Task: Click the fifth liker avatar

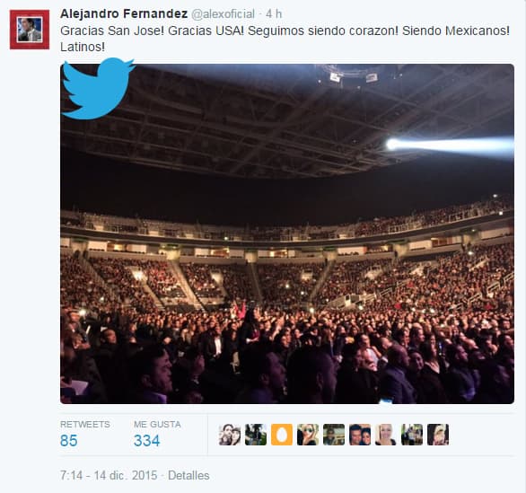Action: (x=334, y=435)
